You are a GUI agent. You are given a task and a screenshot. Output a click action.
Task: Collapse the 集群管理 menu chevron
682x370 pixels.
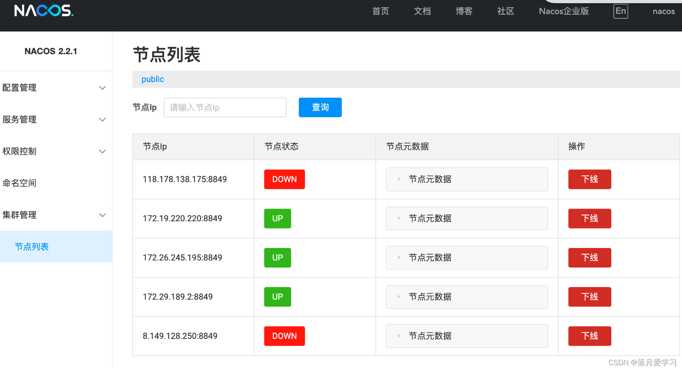click(102, 215)
